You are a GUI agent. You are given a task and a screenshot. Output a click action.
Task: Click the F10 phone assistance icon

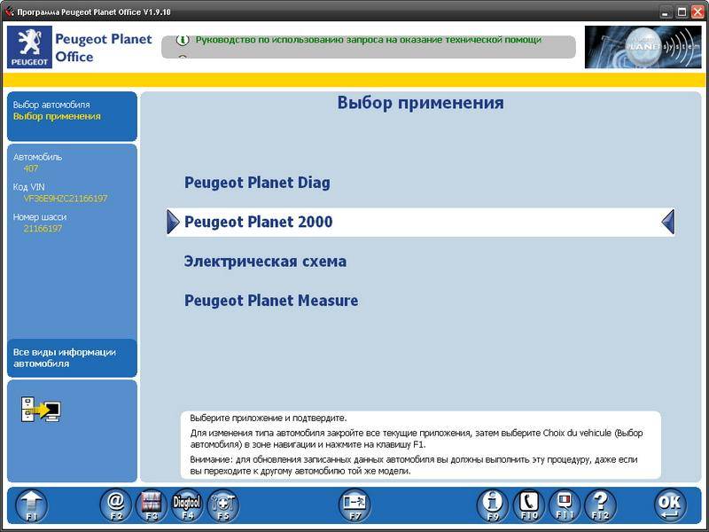click(529, 505)
